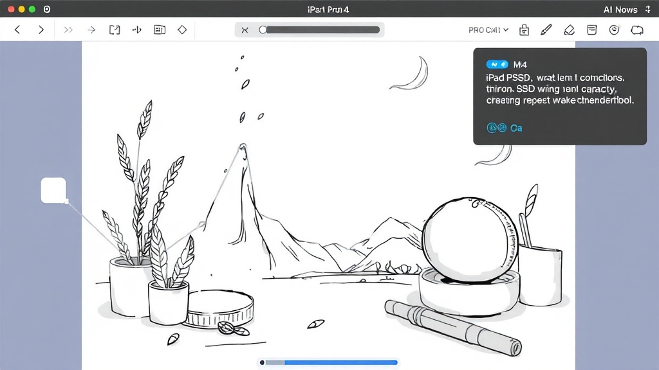This screenshot has width=659, height=370.
Task: Click the export square-with-arrow icon
Action: click(x=115, y=30)
